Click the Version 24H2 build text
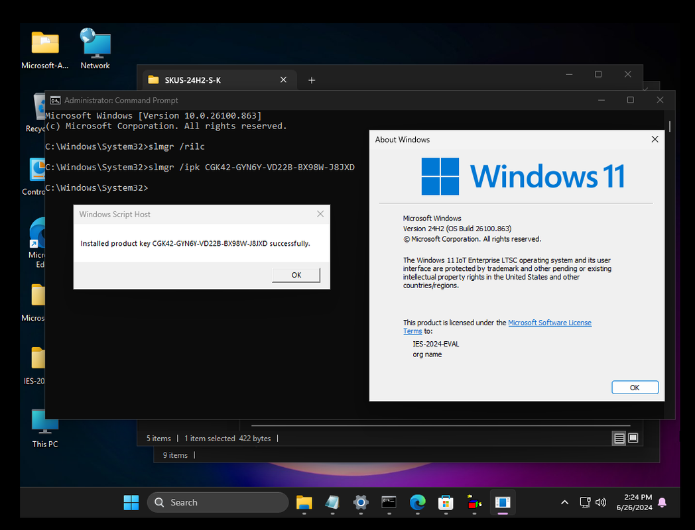The image size is (695, 530). pyautogui.click(x=457, y=229)
